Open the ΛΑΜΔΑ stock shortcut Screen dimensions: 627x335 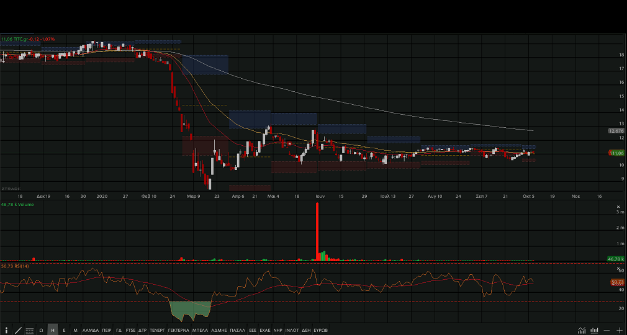pyautogui.click(x=91, y=330)
